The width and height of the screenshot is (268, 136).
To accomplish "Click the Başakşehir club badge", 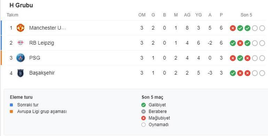I will click(x=21, y=73).
